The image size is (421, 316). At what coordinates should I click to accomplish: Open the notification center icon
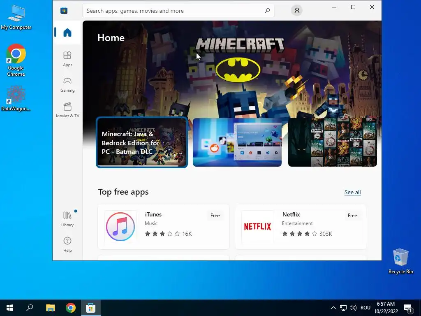[x=408, y=308]
